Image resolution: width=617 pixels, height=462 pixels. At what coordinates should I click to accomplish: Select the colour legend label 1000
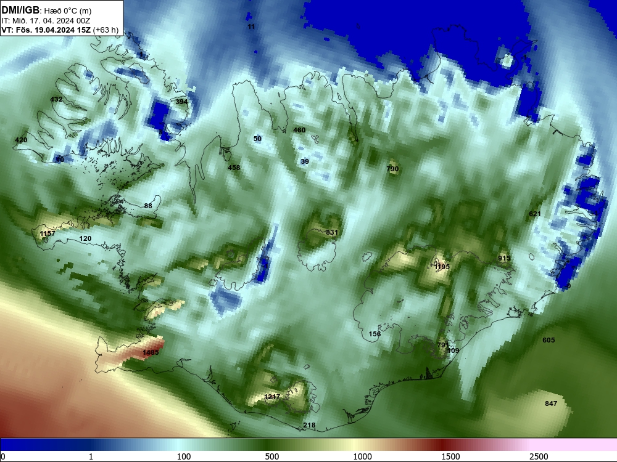362,456
